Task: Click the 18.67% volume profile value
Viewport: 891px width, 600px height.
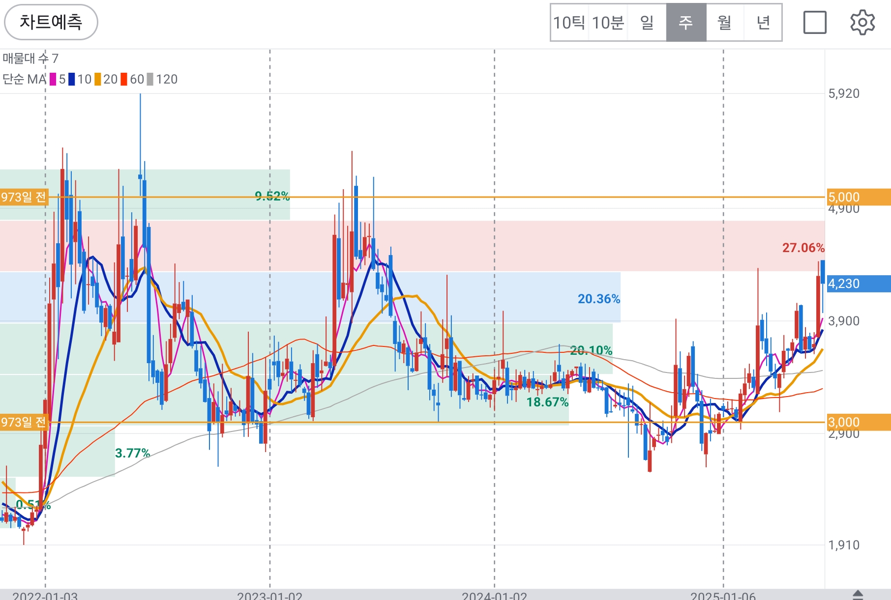Action: click(547, 402)
